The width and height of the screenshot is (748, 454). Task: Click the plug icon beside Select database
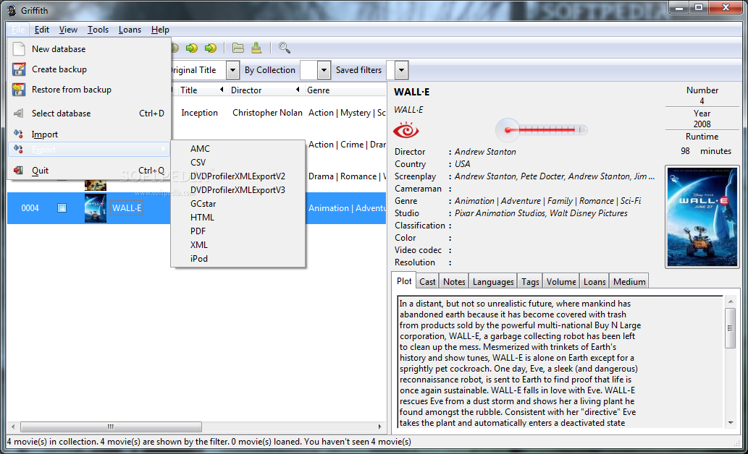coord(19,113)
